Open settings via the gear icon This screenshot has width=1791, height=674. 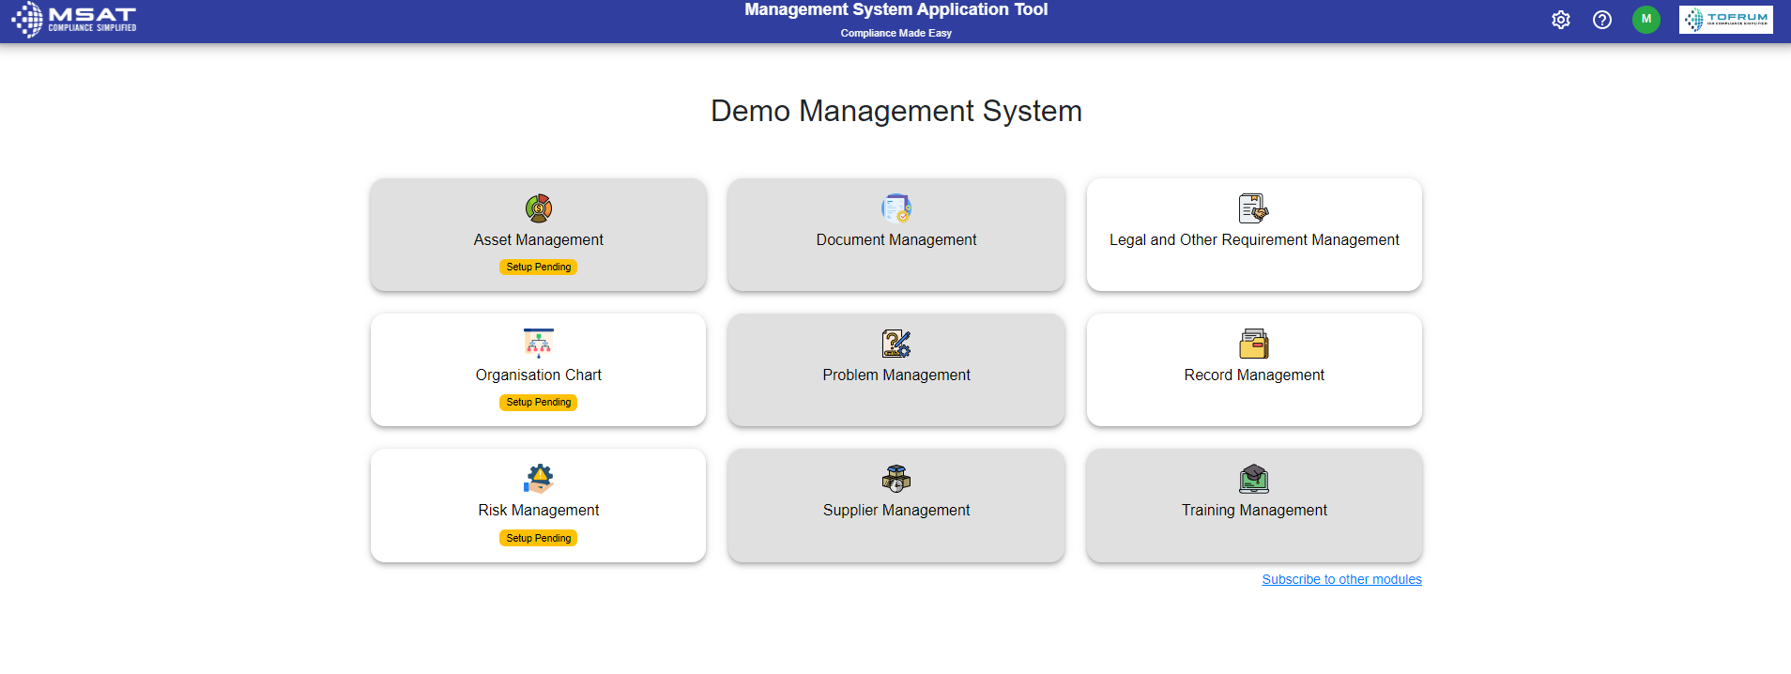pyautogui.click(x=1560, y=20)
